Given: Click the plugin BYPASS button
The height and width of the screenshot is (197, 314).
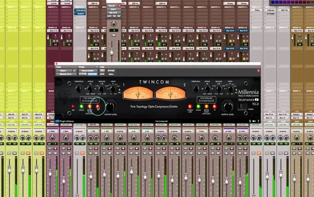Looking at the screenshot, I should pos(111,71).
